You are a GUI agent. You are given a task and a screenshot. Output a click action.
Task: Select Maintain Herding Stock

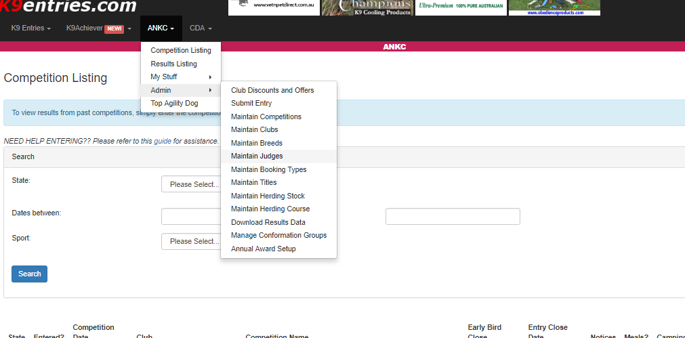[278, 196]
